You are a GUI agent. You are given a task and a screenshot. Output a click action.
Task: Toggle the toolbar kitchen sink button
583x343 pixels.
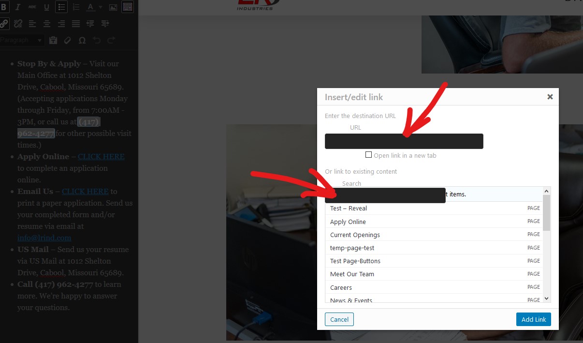point(128,7)
